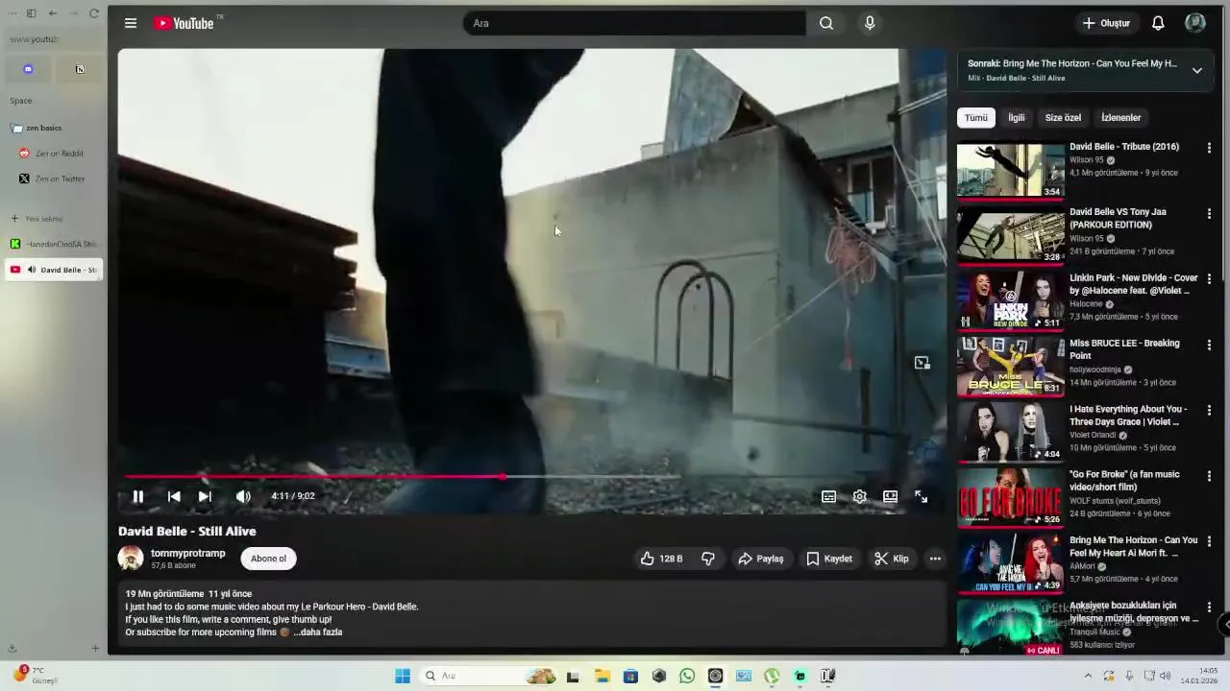
Task: Seek using the red video progress bar
Action: [x=314, y=476]
